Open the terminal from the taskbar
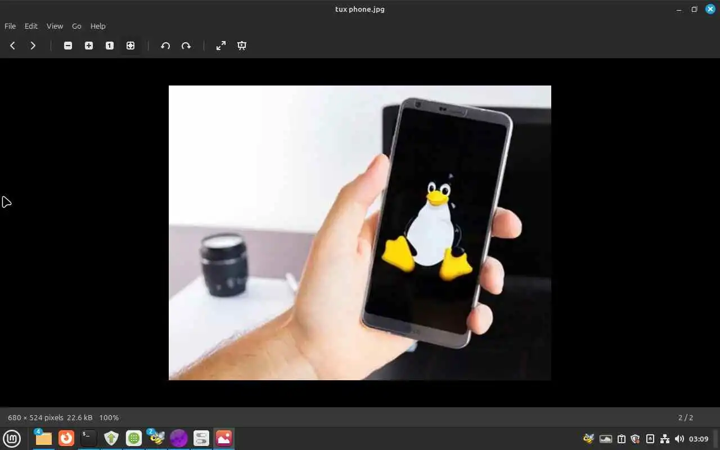This screenshot has height=450, width=720. point(89,438)
